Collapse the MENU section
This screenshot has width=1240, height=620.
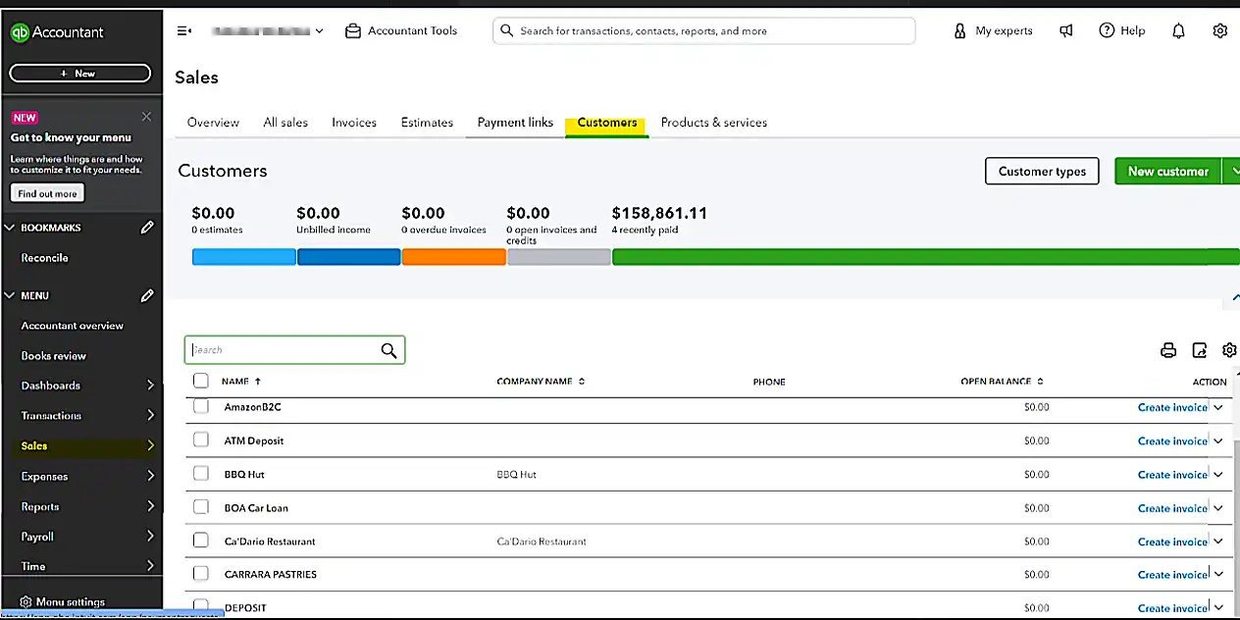[x=11, y=294]
